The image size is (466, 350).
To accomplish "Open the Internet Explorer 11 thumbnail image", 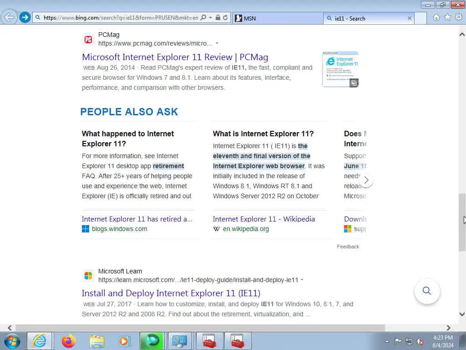I will coord(340,69).
